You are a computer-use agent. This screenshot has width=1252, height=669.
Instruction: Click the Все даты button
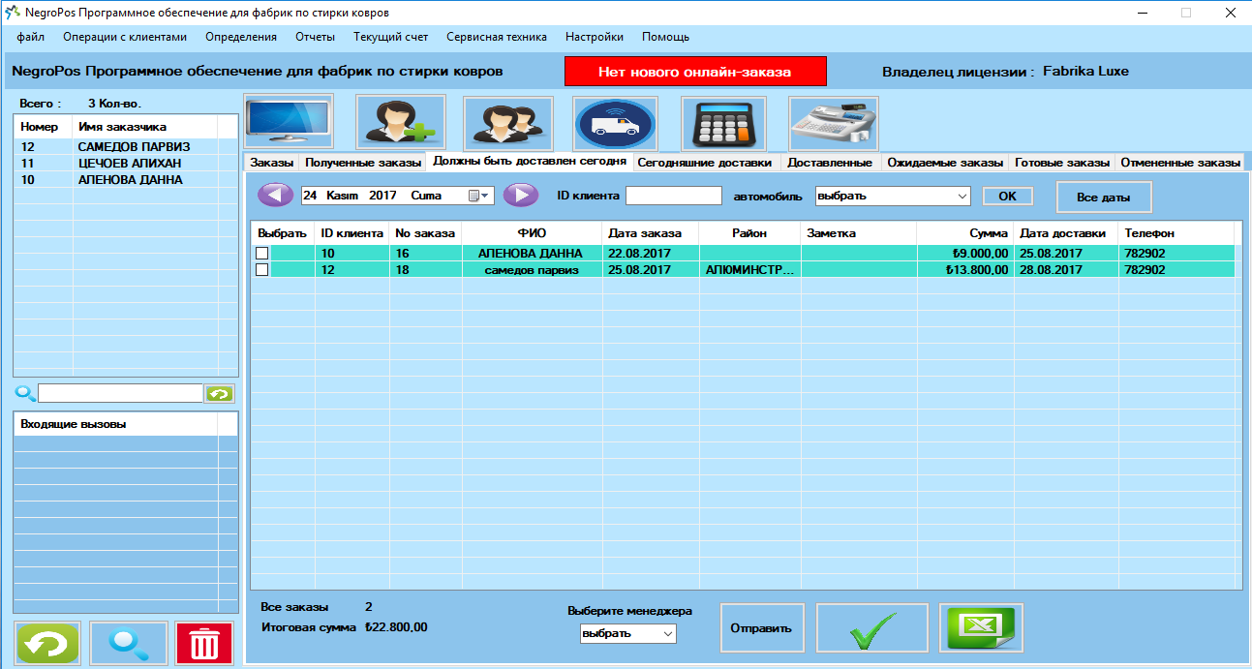click(1104, 197)
